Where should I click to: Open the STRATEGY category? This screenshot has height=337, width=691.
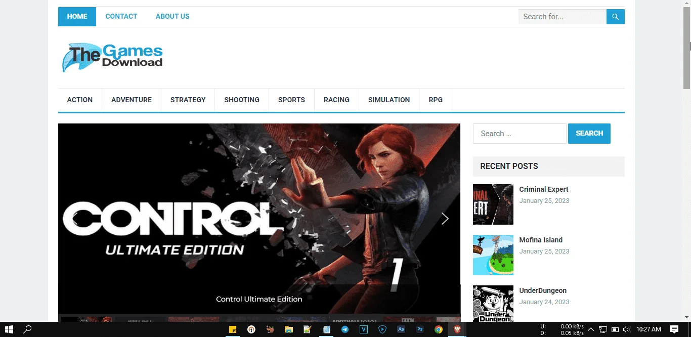tap(188, 100)
